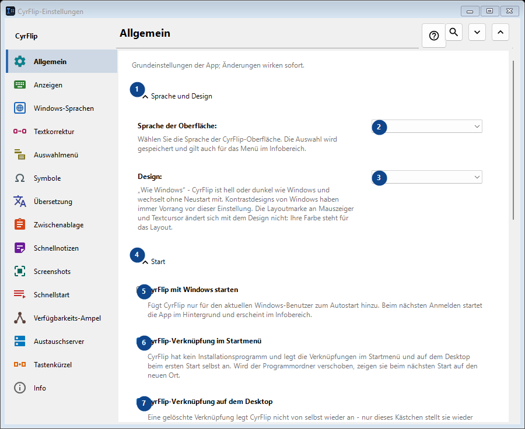Click the Austauschserver server icon
Viewport: 525px width, 429px height.
(20, 341)
